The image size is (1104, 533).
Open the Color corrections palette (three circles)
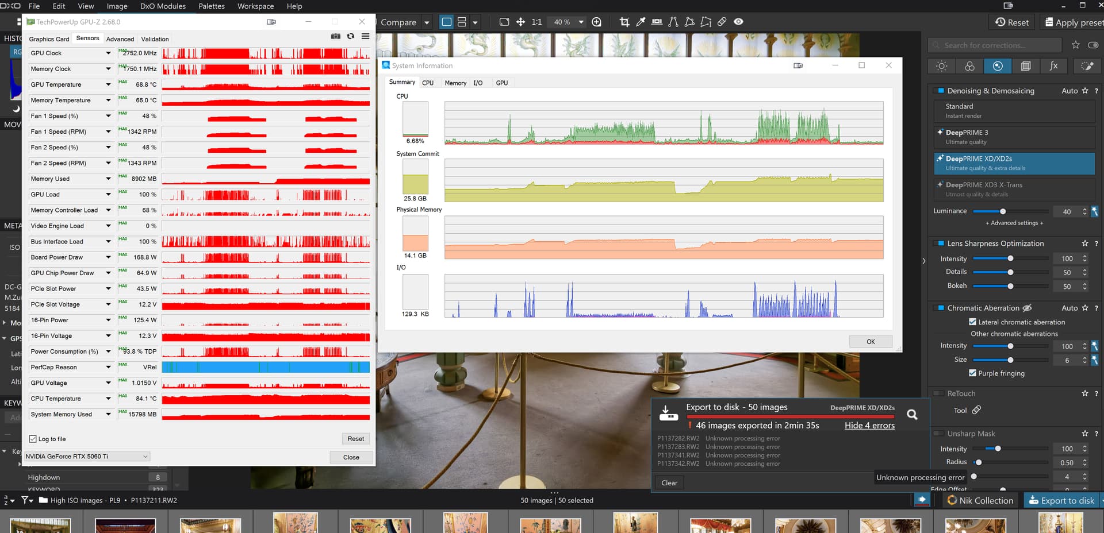[x=969, y=66]
